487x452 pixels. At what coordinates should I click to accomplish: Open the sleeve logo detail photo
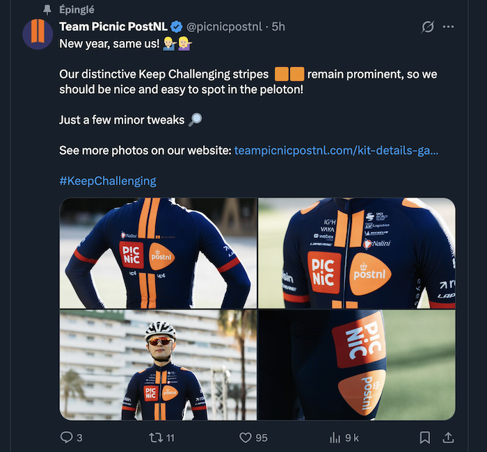(x=356, y=365)
